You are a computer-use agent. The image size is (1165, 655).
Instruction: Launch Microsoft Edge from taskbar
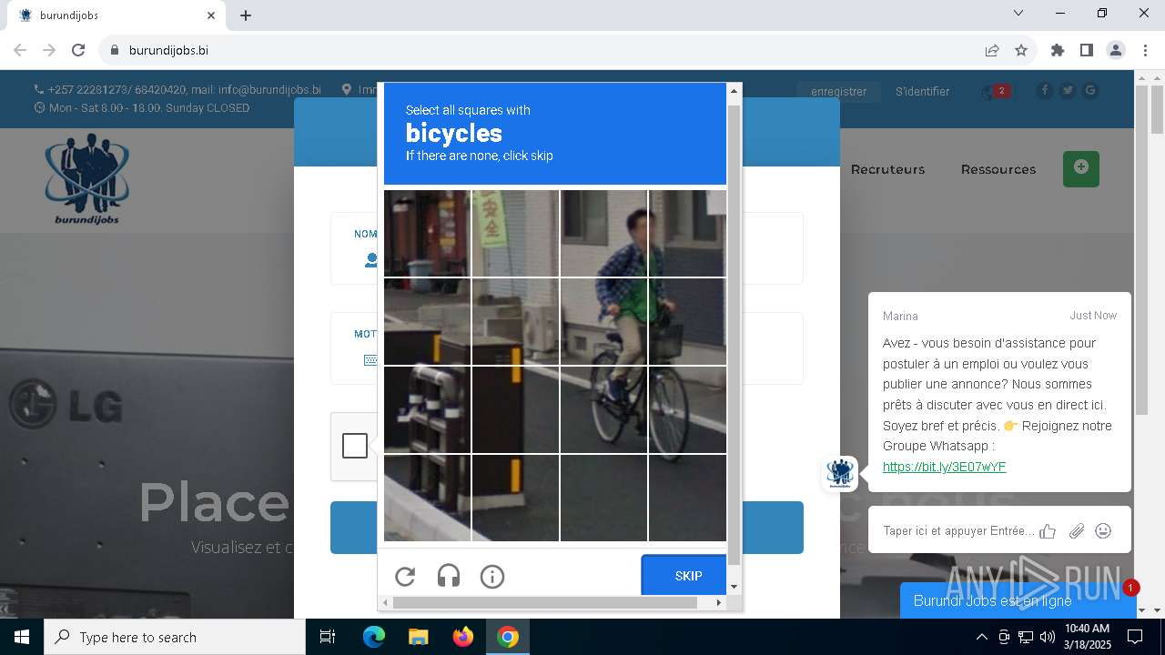tap(374, 637)
